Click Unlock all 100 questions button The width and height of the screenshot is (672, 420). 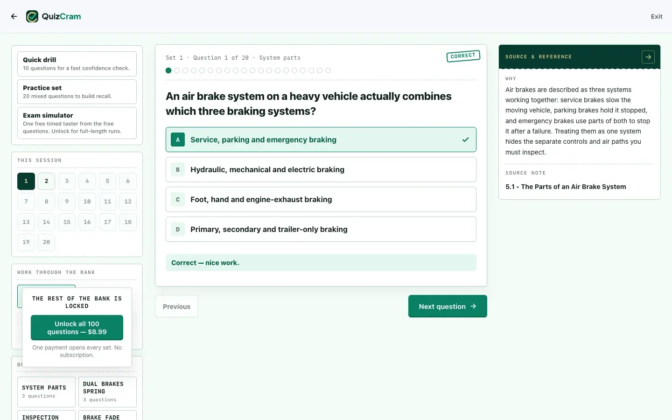tap(77, 328)
